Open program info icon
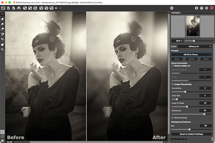 pyautogui.click(x=197, y=8)
